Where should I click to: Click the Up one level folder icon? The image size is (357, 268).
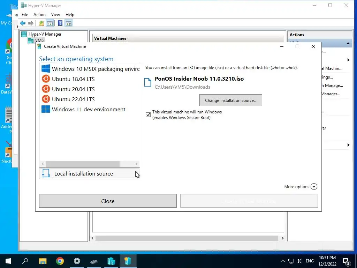tap(41, 23)
